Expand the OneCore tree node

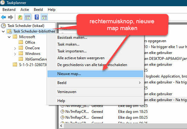(x=15, y=48)
